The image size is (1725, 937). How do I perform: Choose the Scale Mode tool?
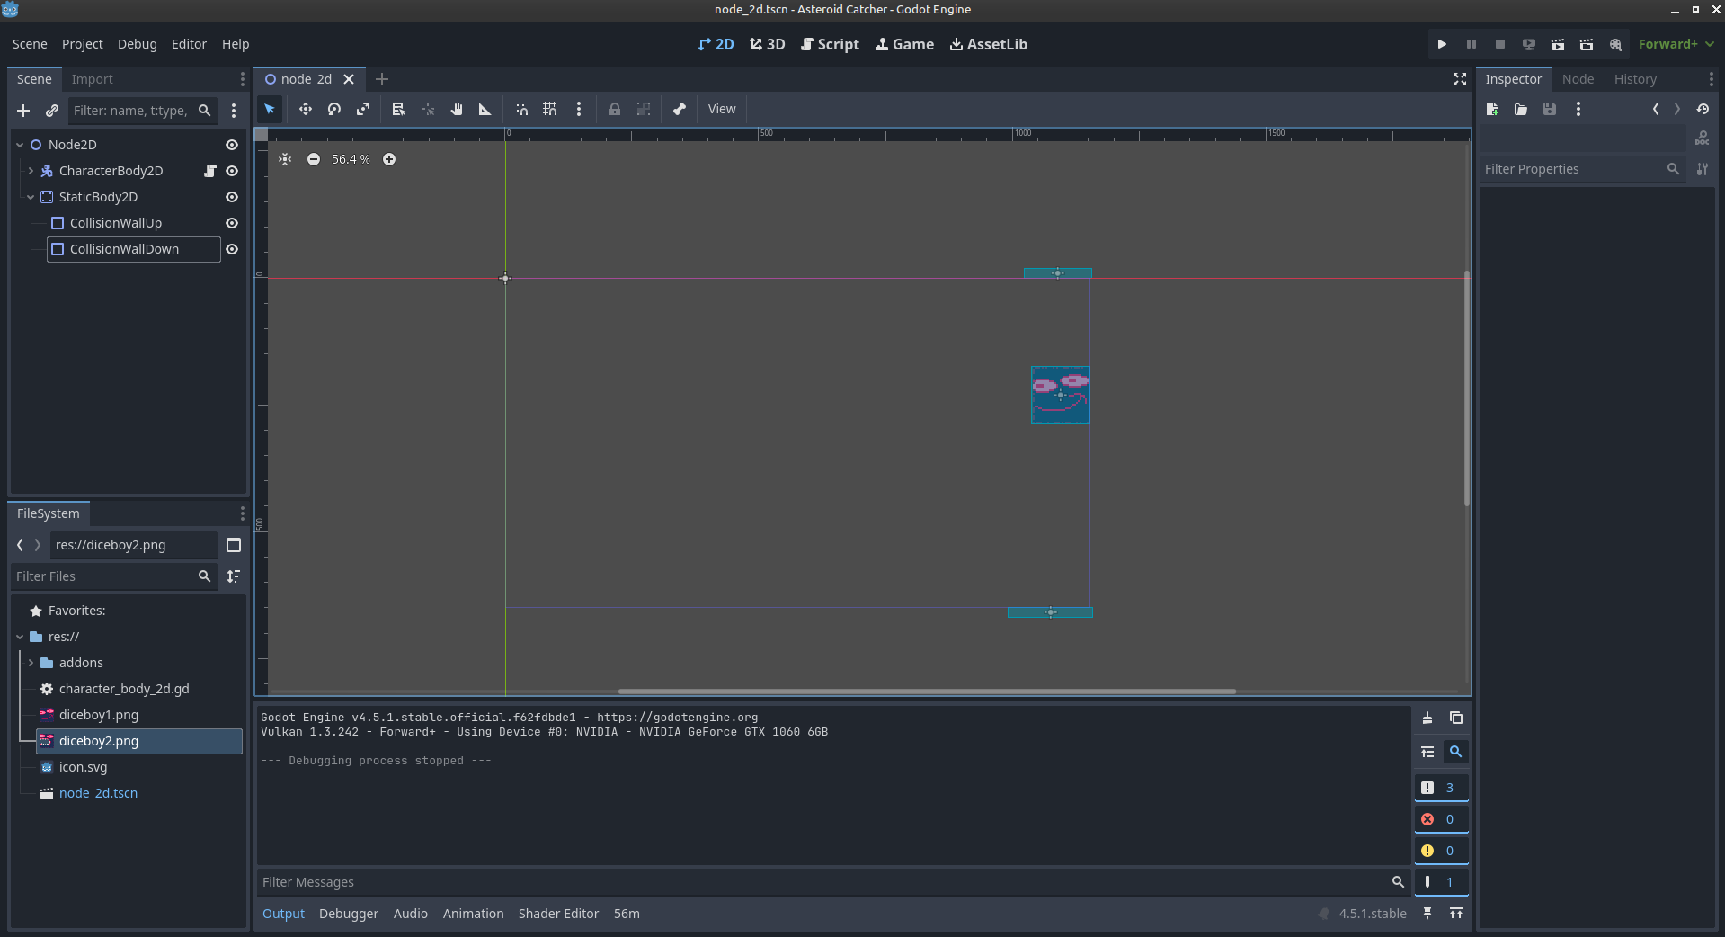(363, 109)
